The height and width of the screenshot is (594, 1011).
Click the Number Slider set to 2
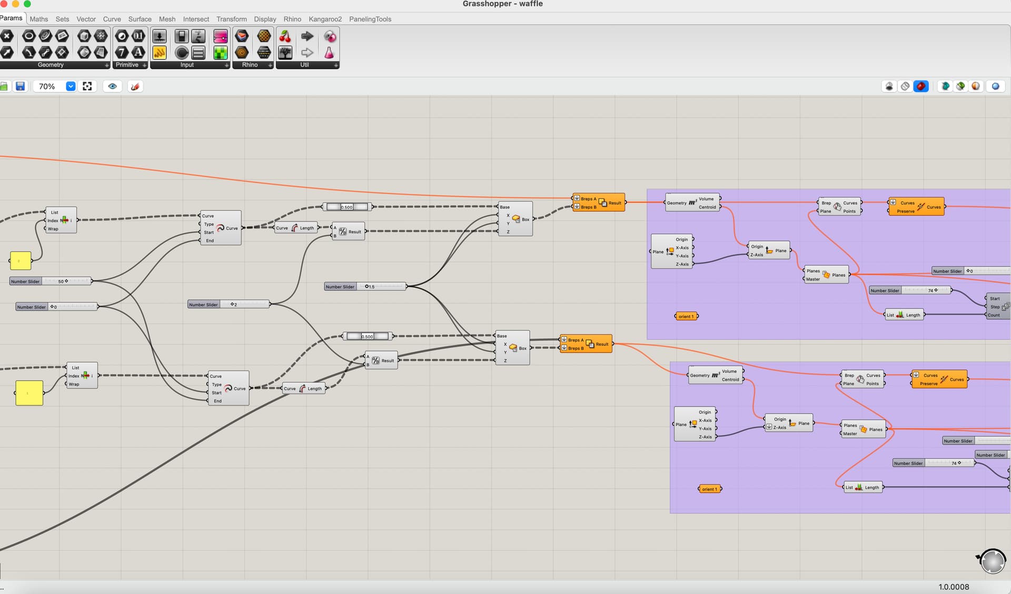(x=229, y=305)
